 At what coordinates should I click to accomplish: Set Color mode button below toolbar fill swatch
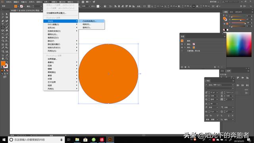pyautogui.click(x=2, y=70)
